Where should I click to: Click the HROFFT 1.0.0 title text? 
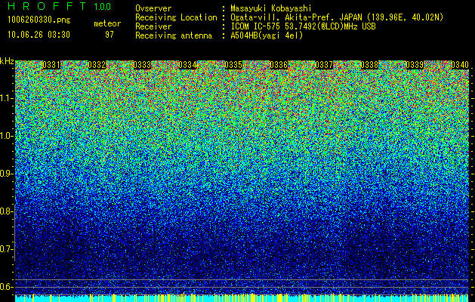click(60, 6)
